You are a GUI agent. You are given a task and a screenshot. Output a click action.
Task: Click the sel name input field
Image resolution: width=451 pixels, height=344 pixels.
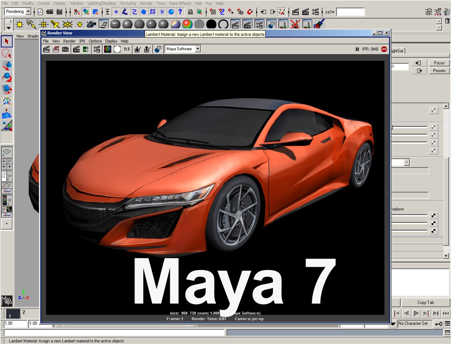click(x=350, y=12)
